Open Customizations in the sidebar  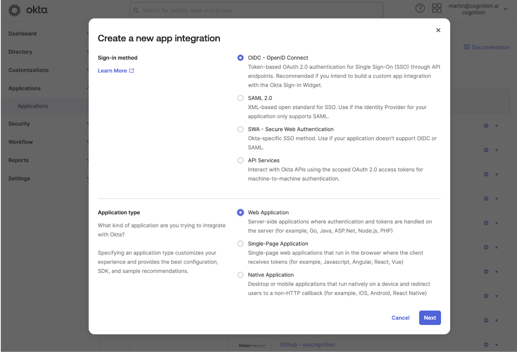point(28,70)
